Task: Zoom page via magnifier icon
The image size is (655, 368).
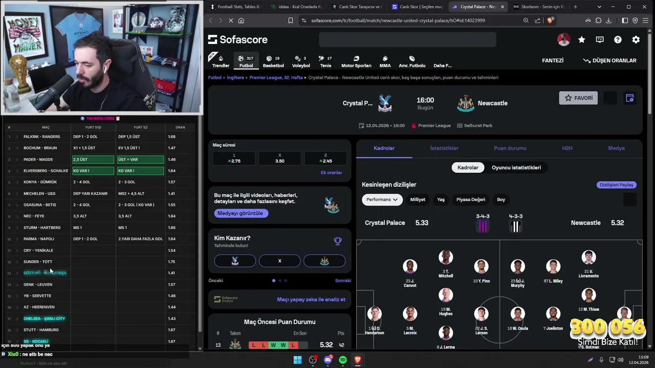Action: click(x=526, y=20)
